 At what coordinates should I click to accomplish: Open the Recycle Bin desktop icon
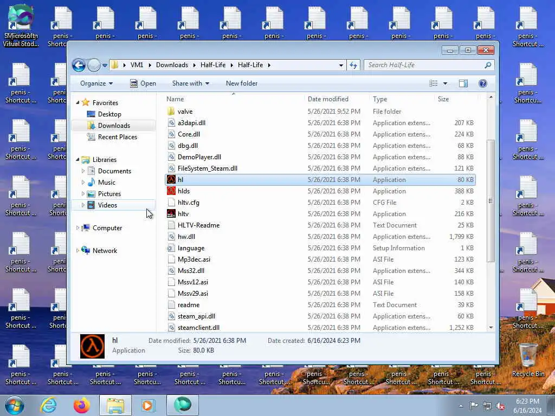click(x=528, y=360)
